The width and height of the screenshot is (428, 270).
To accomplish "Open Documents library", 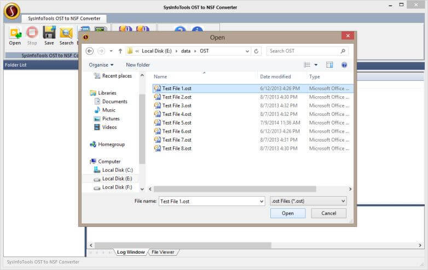I will pos(111,101).
